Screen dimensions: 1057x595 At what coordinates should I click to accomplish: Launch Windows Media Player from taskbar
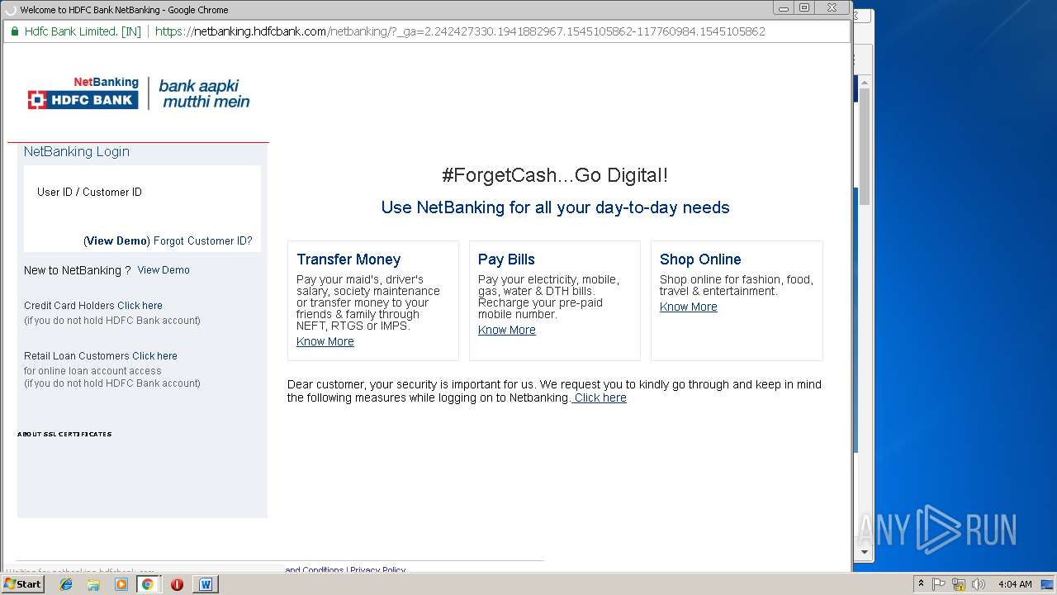point(121,584)
